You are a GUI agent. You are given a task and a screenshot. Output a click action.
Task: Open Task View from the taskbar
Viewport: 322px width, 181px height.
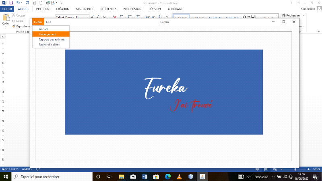(109, 177)
